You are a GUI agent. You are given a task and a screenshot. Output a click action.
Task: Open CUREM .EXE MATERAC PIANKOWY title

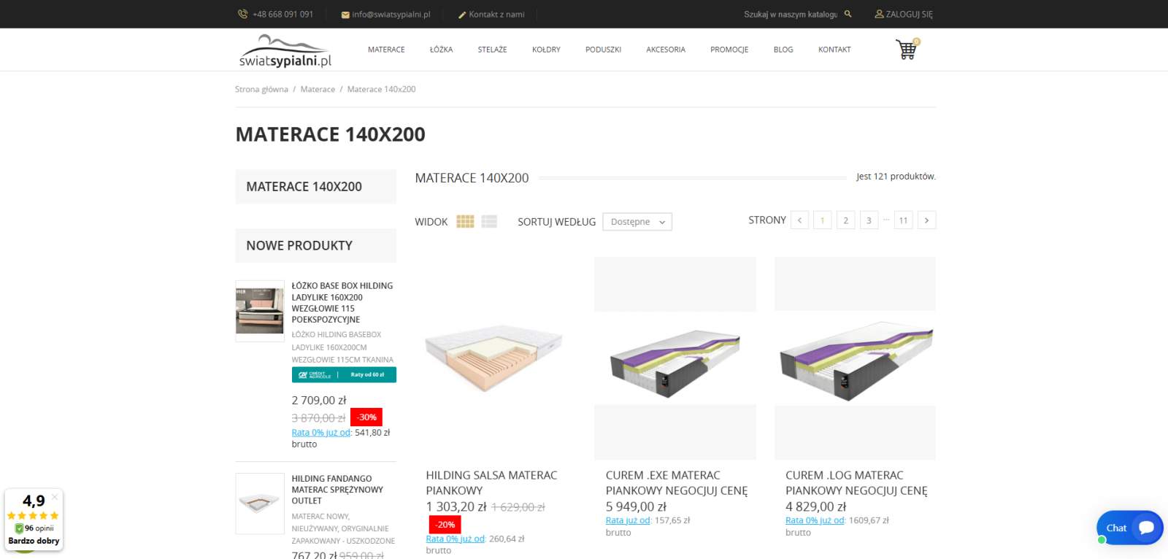pos(677,482)
